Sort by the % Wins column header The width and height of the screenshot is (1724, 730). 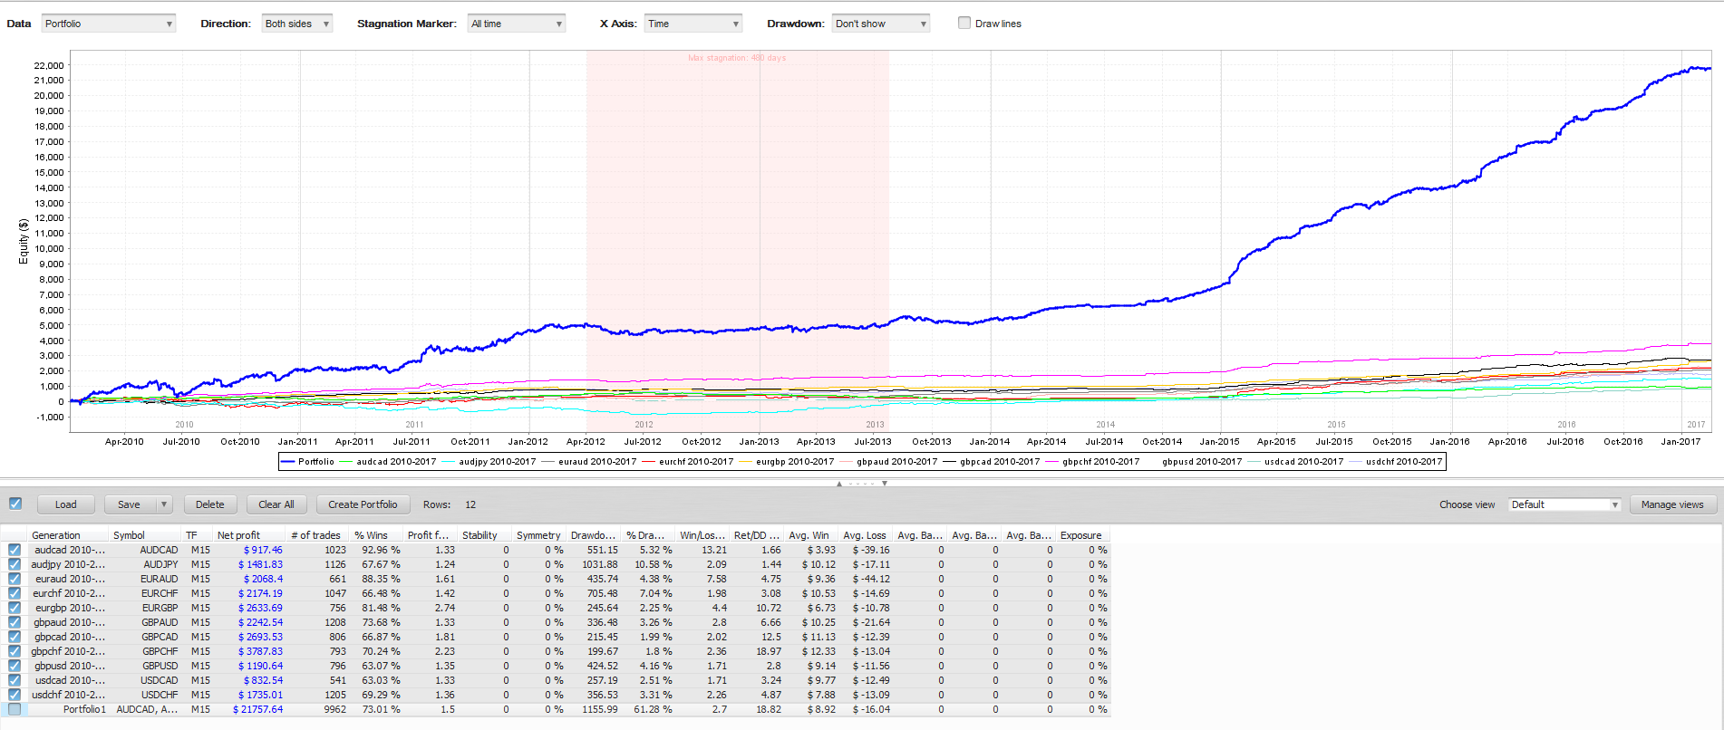point(376,535)
